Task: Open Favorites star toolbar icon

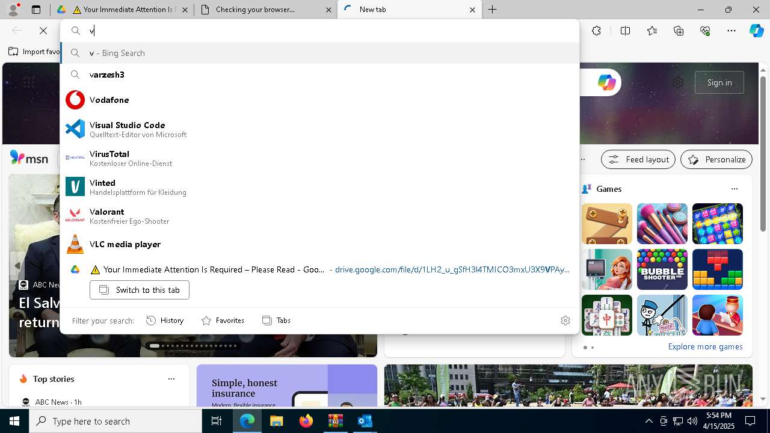Action: click(x=652, y=31)
